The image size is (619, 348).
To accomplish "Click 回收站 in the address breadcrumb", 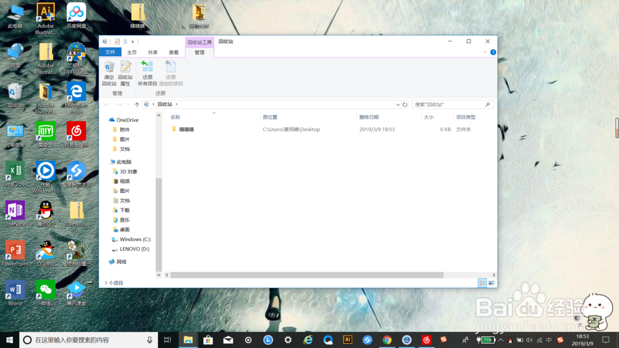I will point(165,104).
